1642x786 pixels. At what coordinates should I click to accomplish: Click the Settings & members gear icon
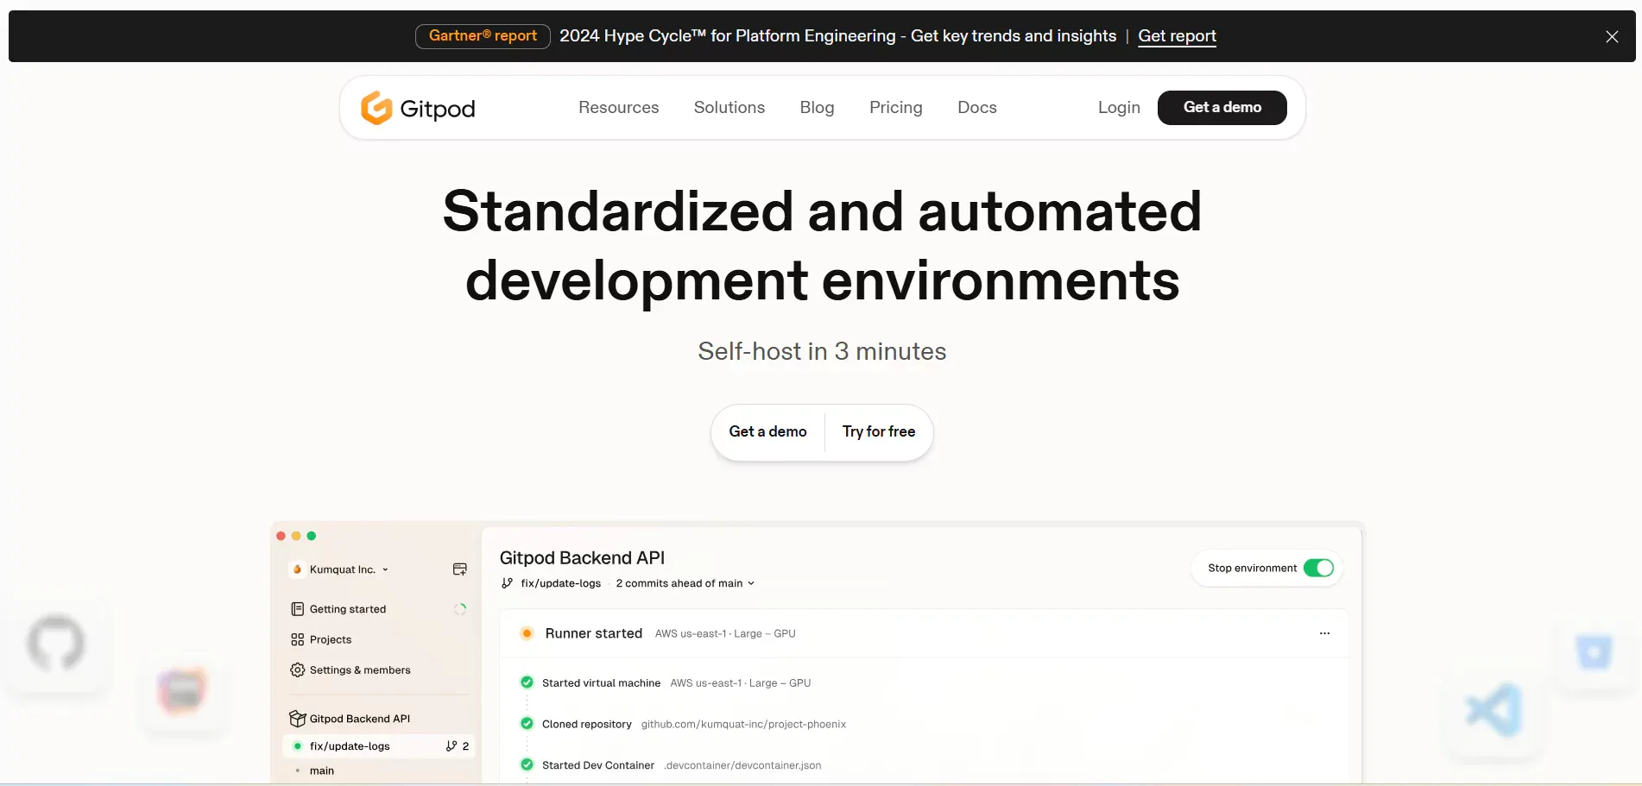(x=298, y=670)
